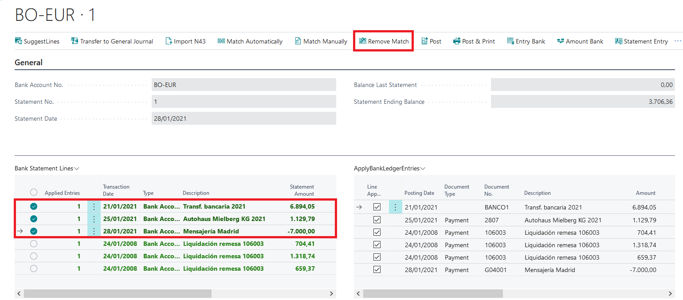The width and height of the screenshot is (683, 300).
Task: Click the Amount column header in ledger entries
Action: click(x=645, y=193)
